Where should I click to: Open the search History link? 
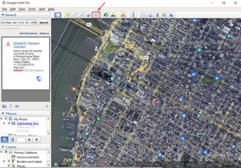pos(44,33)
